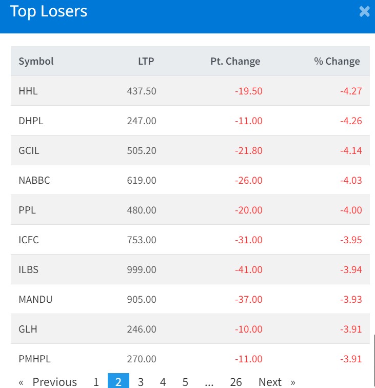This screenshot has width=375, height=388.
Task: Select the GCIL symbol
Action: tap(29, 150)
